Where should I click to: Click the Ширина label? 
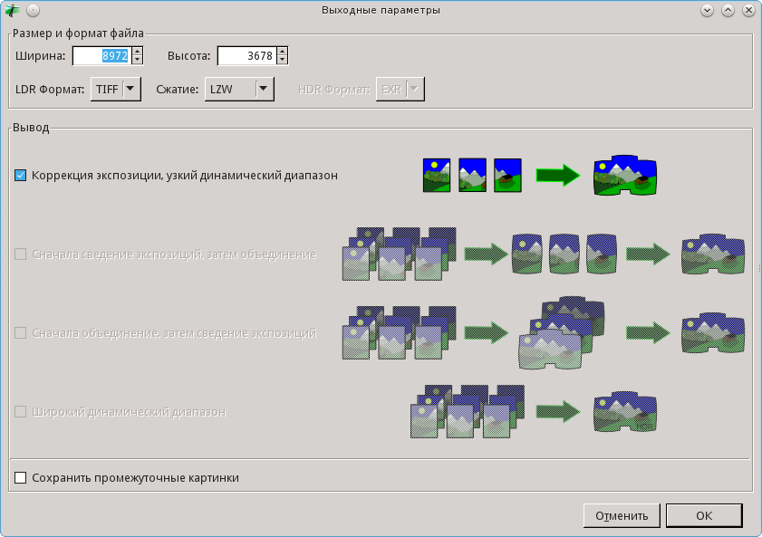pos(41,56)
